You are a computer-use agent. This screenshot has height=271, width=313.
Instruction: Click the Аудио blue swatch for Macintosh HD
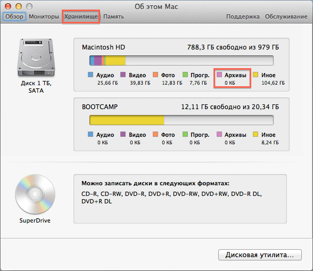90,75
